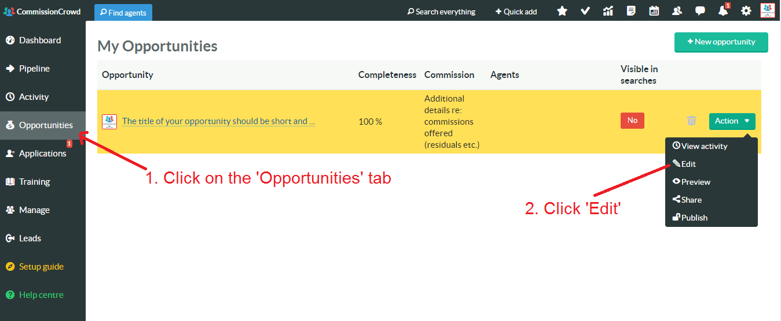Click the Commission column header
781x321 pixels.
click(449, 74)
